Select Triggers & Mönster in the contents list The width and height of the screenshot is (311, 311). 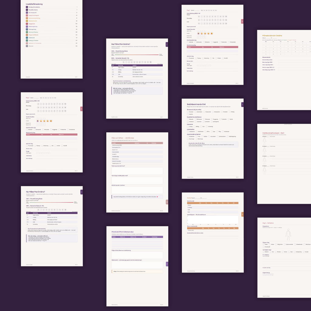pyautogui.click(x=34, y=35)
